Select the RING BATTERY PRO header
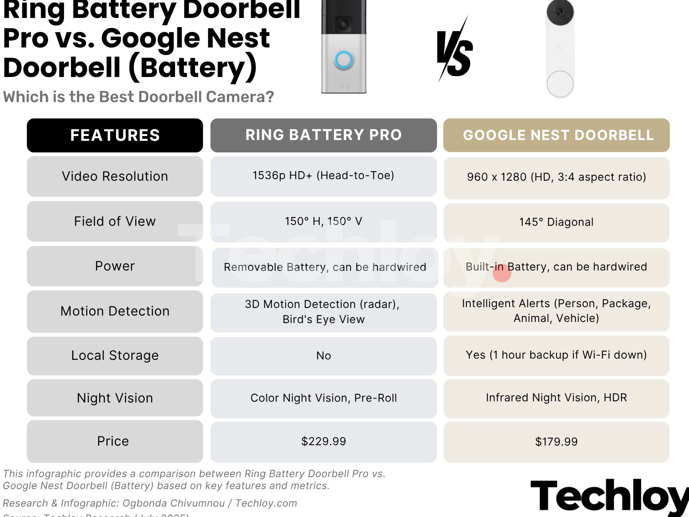Screen dimensions: 689x517 click(x=323, y=135)
